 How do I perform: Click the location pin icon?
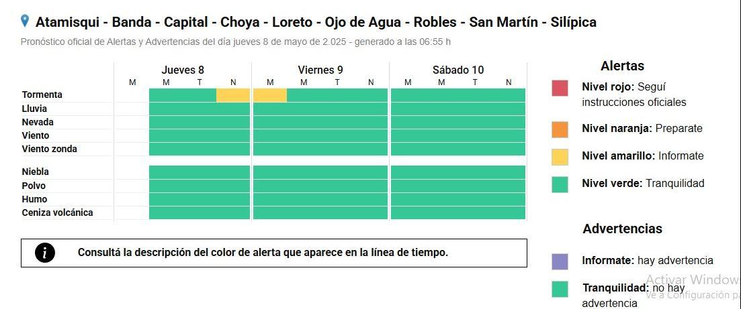(x=25, y=21)
